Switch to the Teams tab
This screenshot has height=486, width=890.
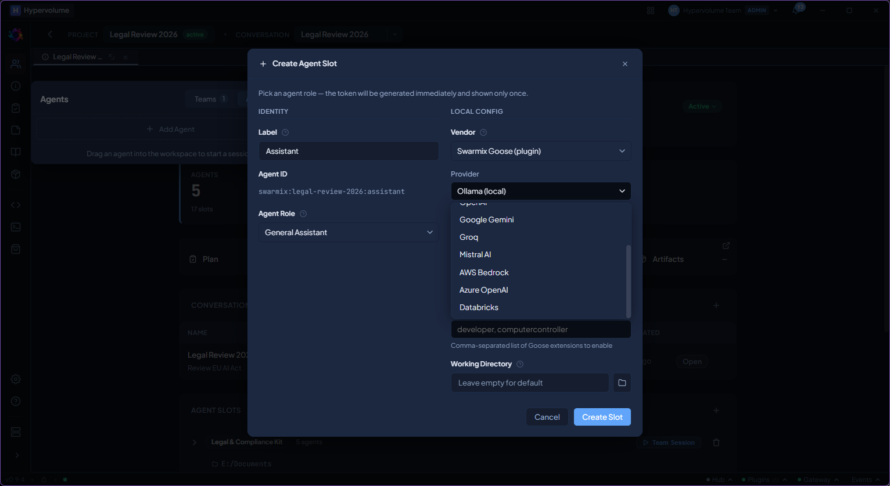tap(210, 99)
